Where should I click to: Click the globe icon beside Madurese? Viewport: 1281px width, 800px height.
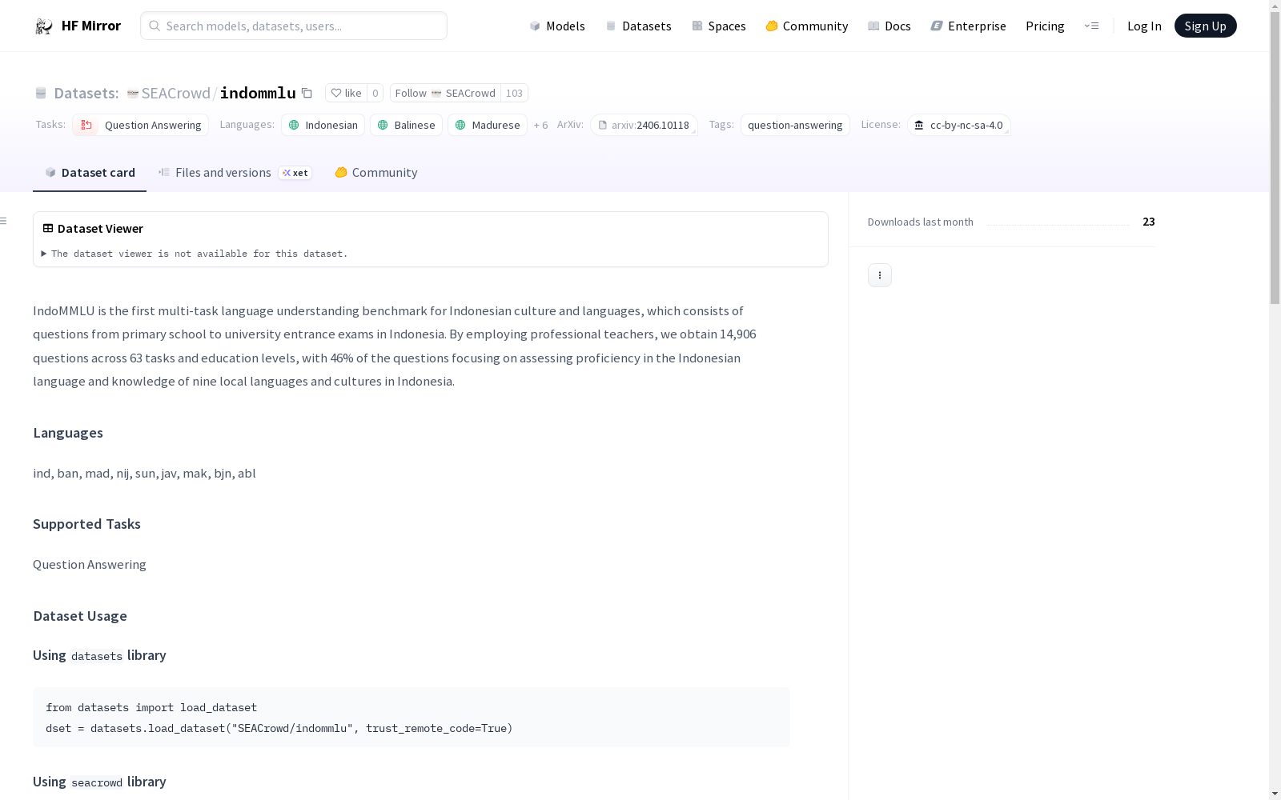coord(460,125)
